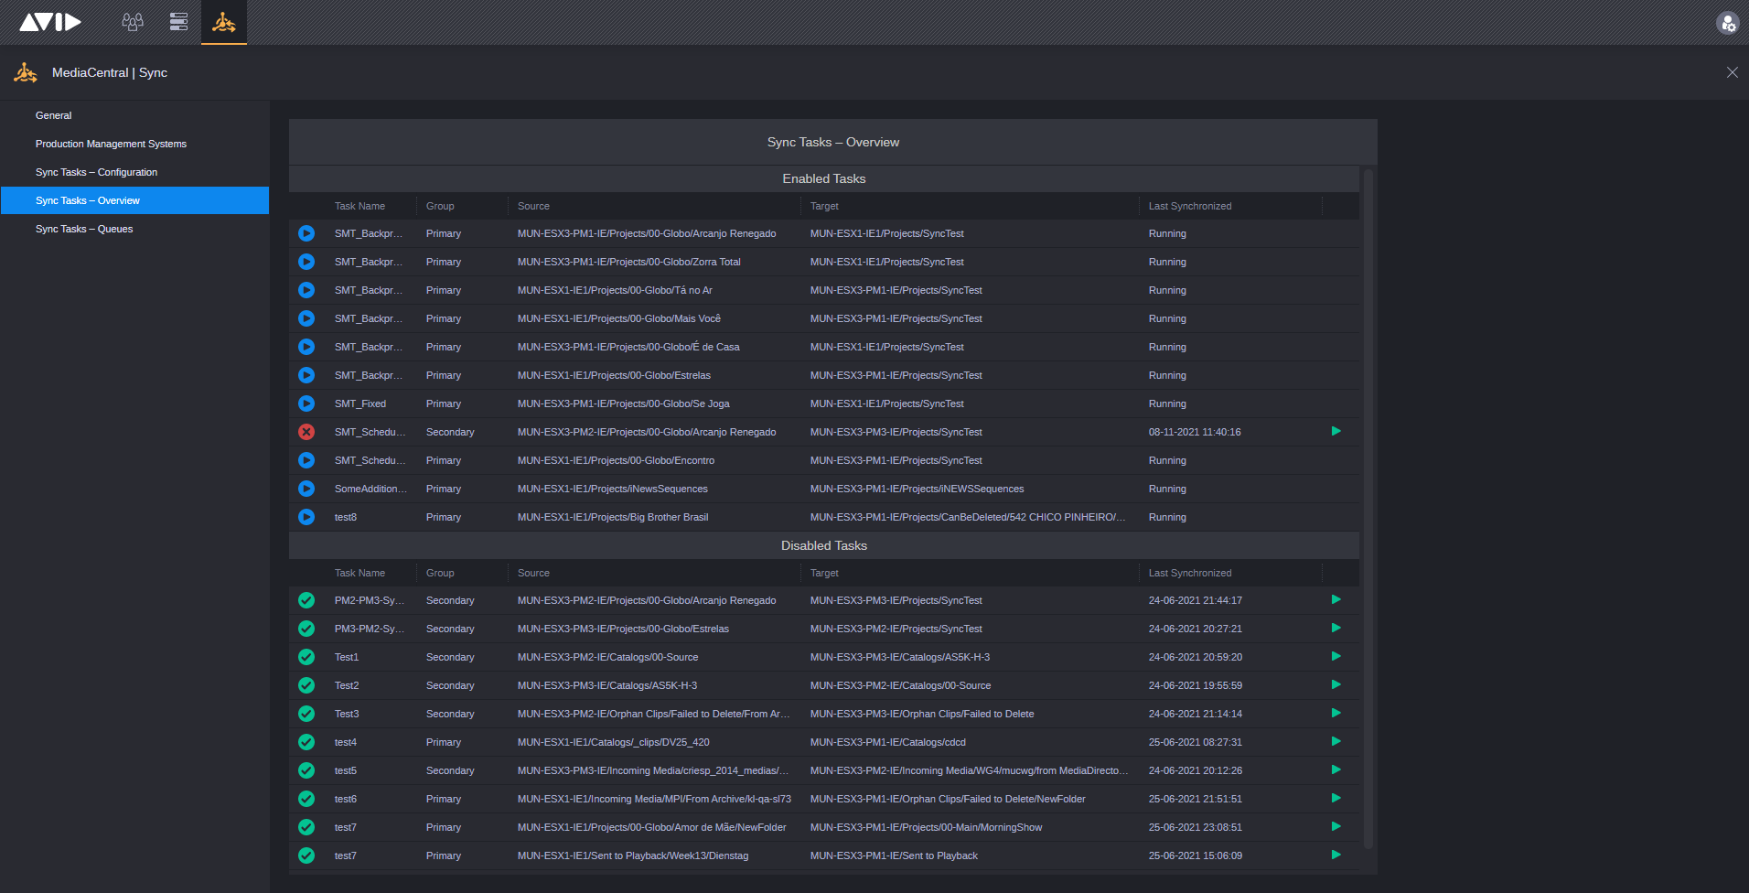Click running status icon for É de Casa task
Image resolution: width=1749 pixels, height=893 pixels.
pyautogui.click(x=306, y=347)
